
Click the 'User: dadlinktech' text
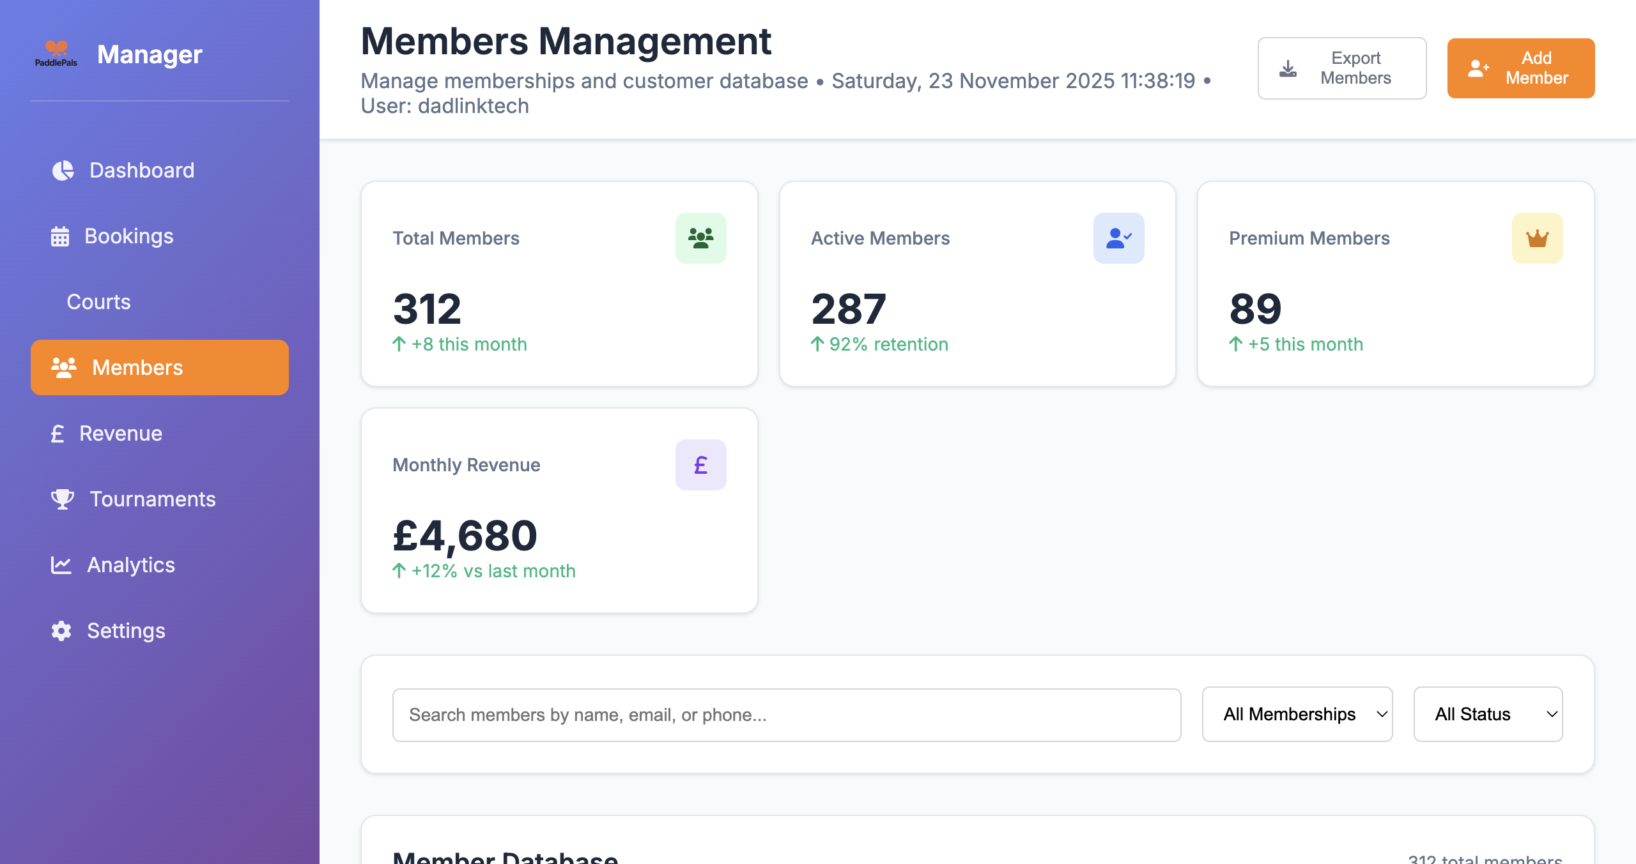point(445,106)
